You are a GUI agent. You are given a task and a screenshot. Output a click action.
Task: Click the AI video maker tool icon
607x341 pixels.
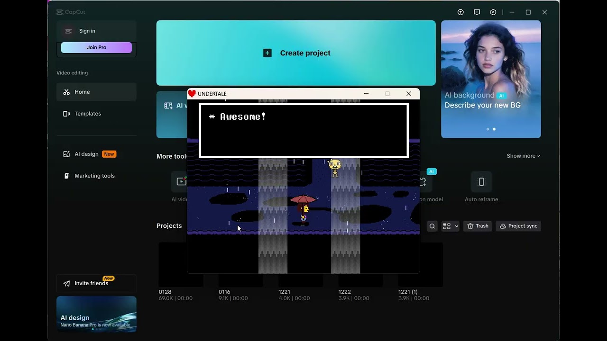coord(180,182)
